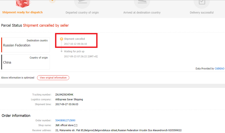225x133 pixels.
Task: Select the Shipment ready for dispatch step label
Action: [x=22, y=12]
